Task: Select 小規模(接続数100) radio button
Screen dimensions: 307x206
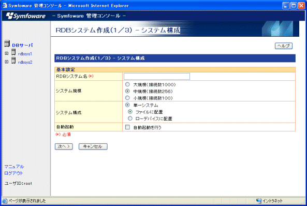Action: 127,98
